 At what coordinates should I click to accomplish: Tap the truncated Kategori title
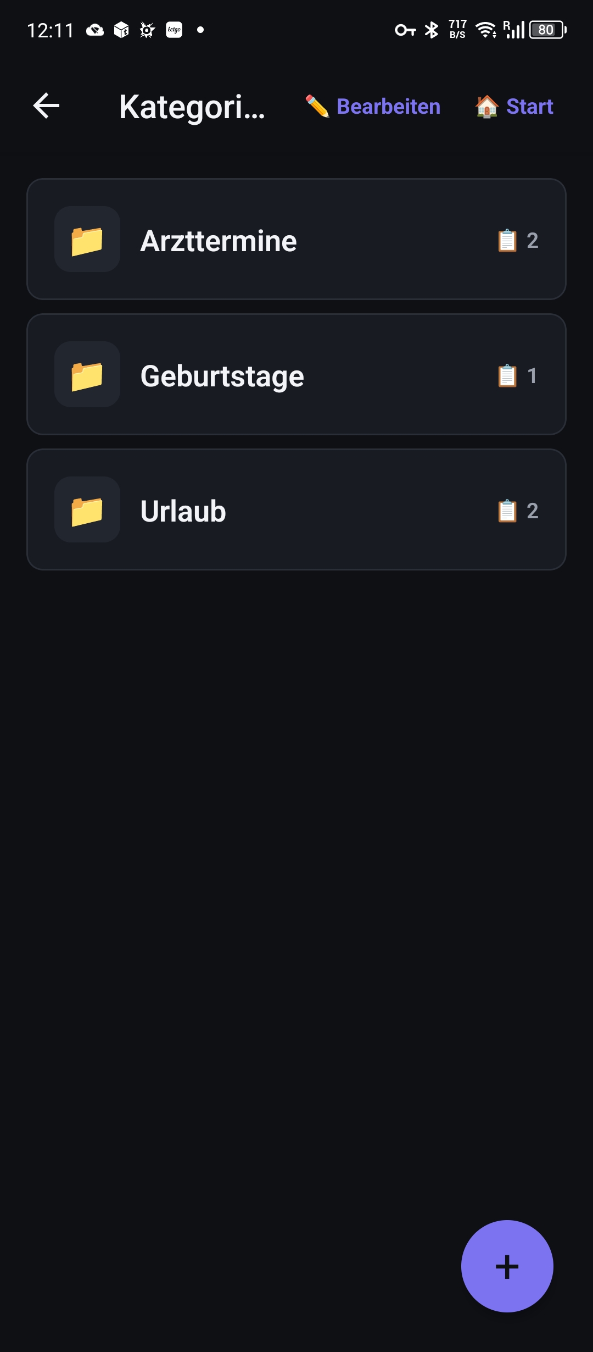click(193, 106)
